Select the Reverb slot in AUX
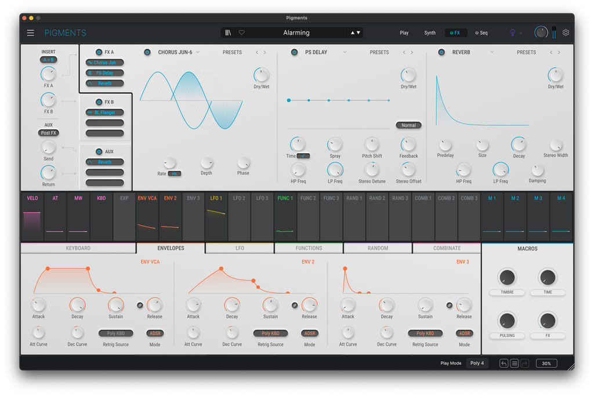Image resolution: width=594 pixels, height=396 pixels. tap(105, 162)
